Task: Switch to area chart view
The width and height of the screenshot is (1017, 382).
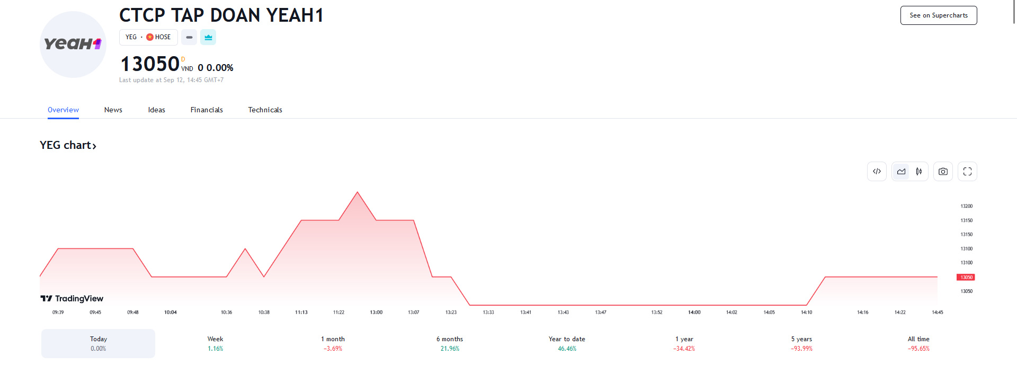Action: [901, 172]
